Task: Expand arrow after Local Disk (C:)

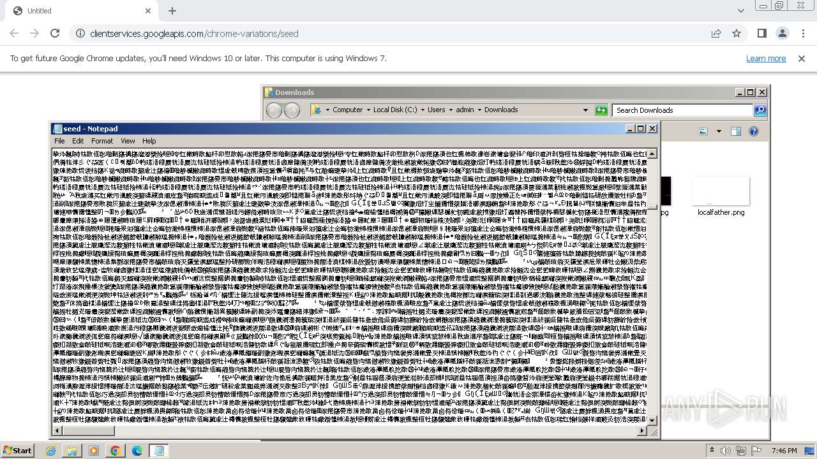Action: coord(423,110)
